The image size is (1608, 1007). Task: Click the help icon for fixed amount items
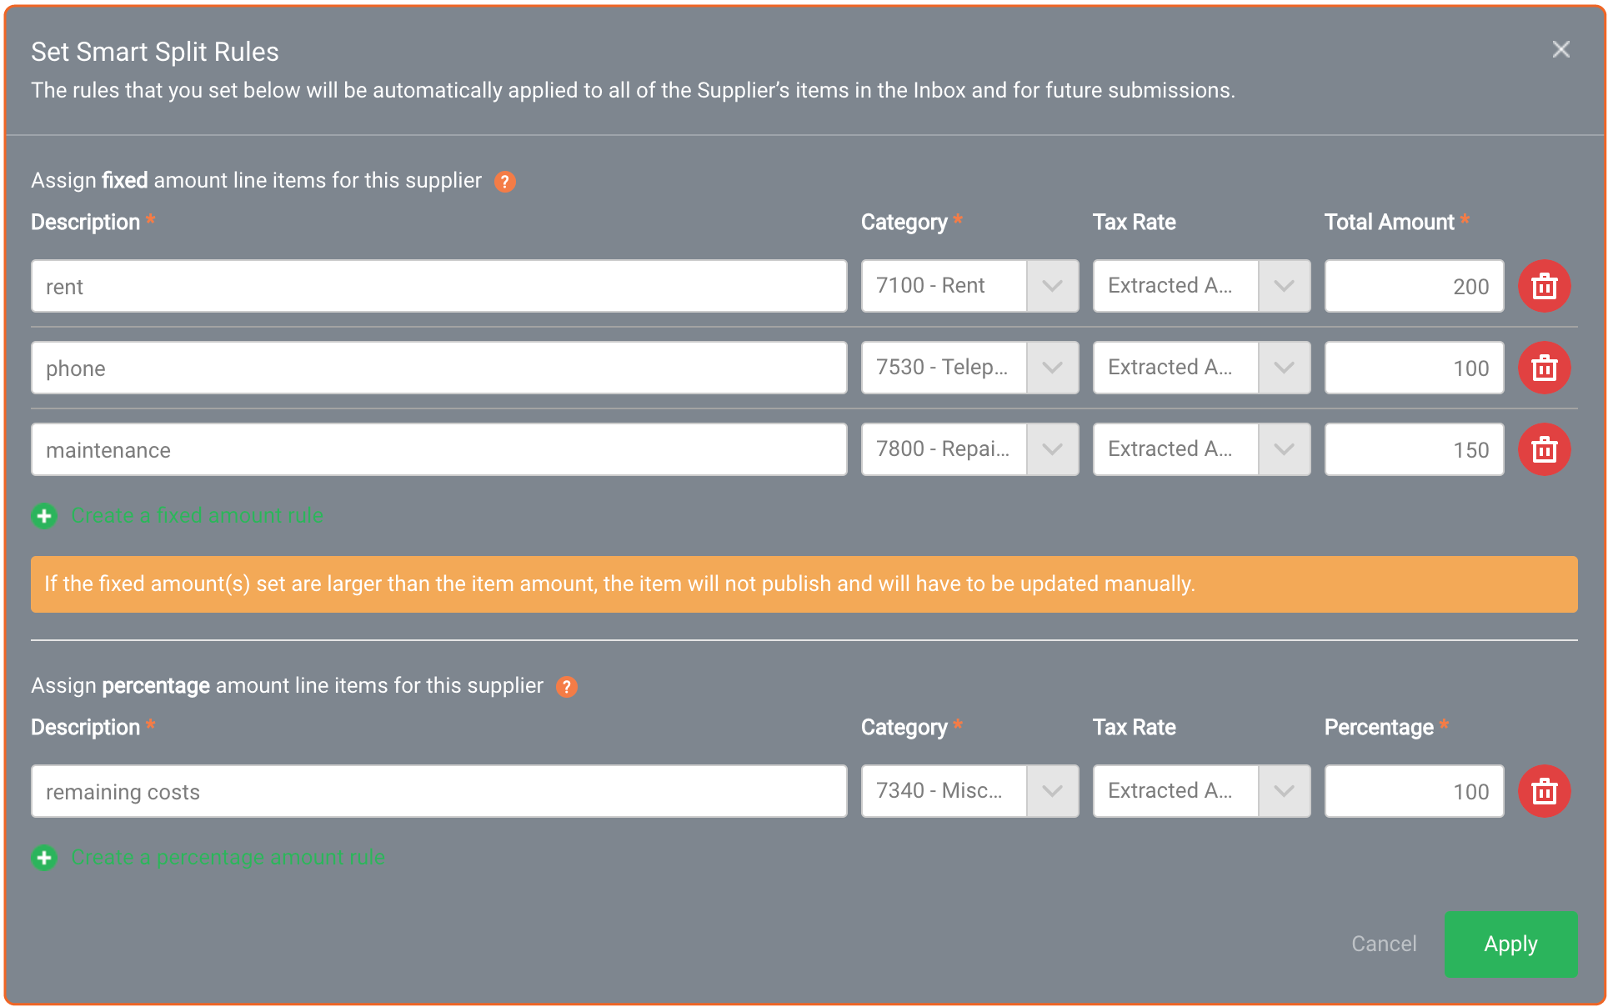click(505, 182)
